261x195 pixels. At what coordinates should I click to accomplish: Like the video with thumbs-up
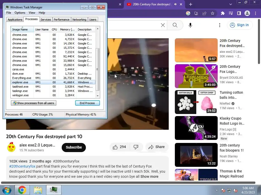120,147
